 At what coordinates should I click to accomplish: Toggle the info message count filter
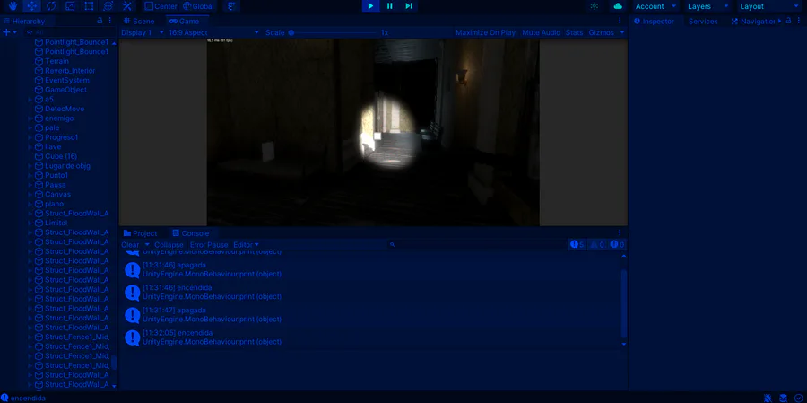(x=577, y=244)
